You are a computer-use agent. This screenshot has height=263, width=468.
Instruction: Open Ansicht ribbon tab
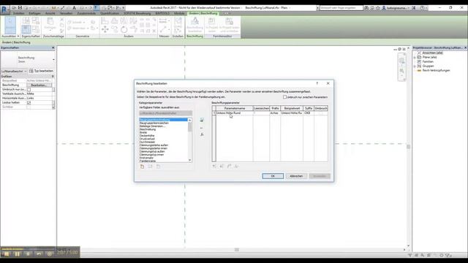click(x=50, y=13)
